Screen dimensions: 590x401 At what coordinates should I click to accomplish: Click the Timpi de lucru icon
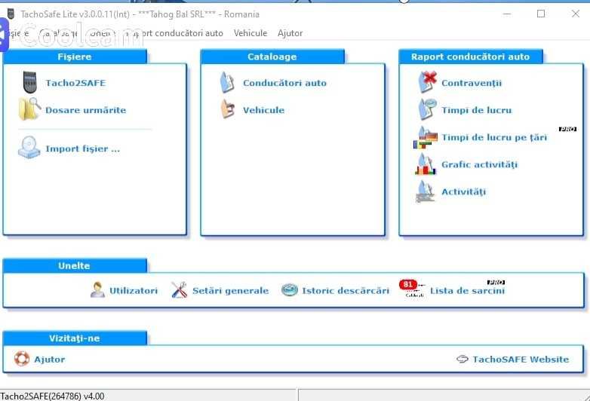[x=427, y=109]
